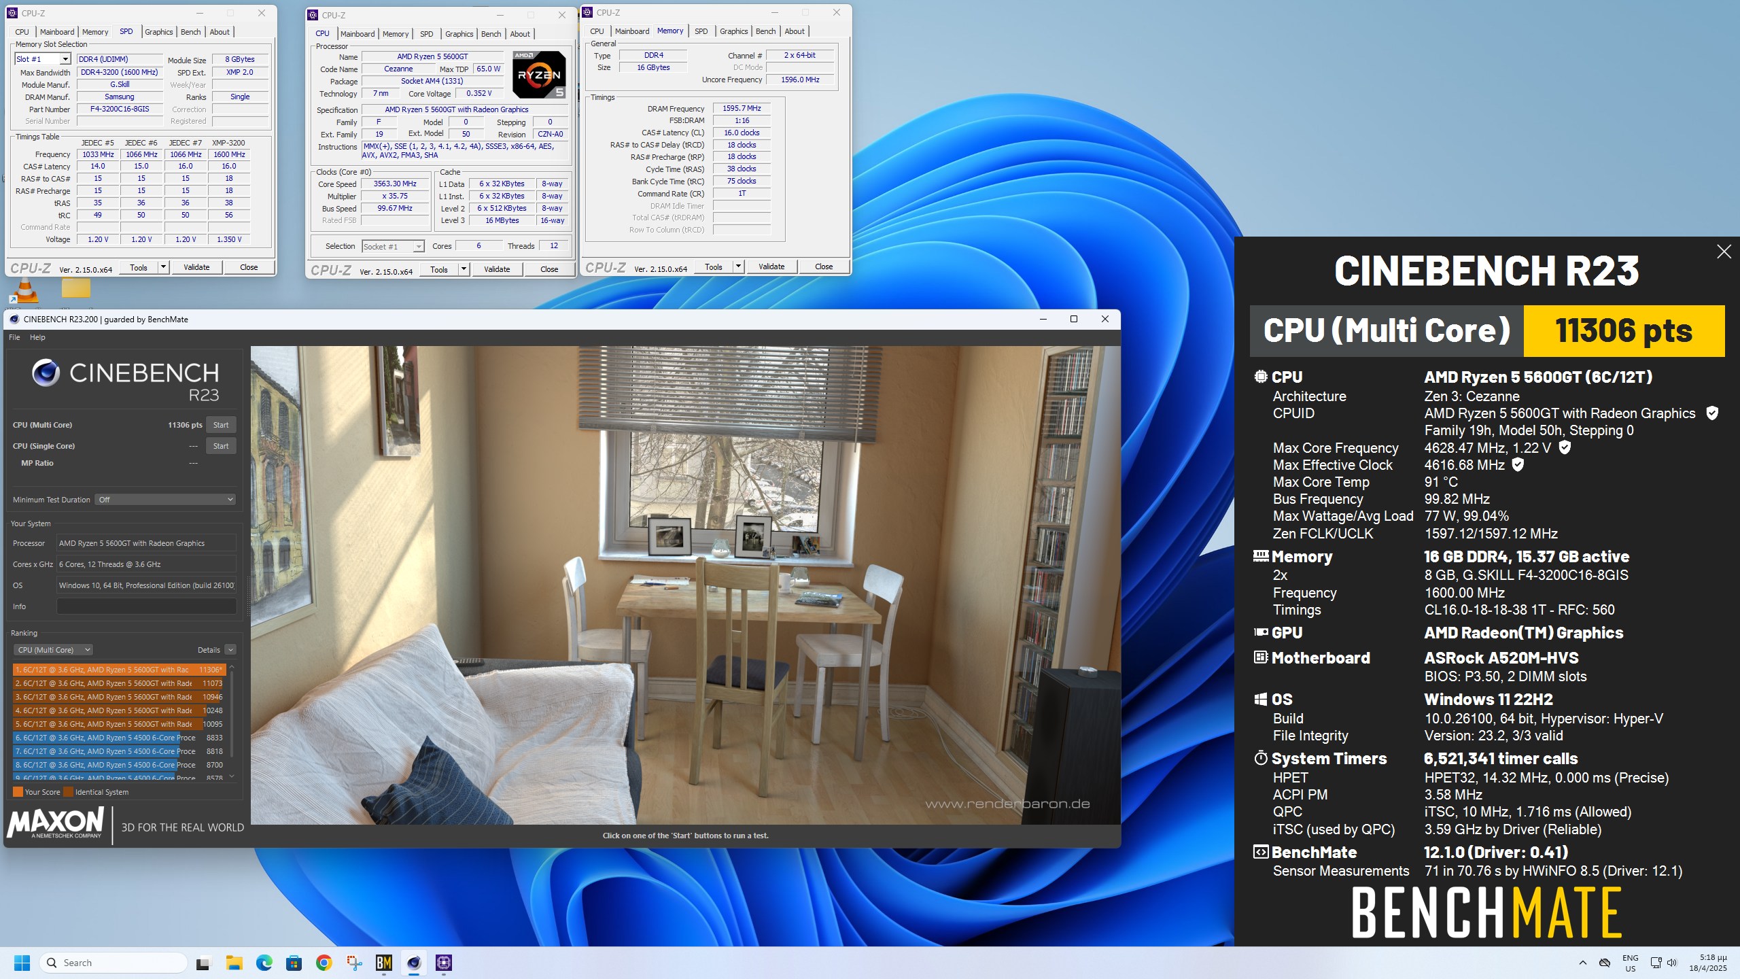Open the Windows Start menu
The height and width of the screenshot is (979, 1740).
[22, 963]
